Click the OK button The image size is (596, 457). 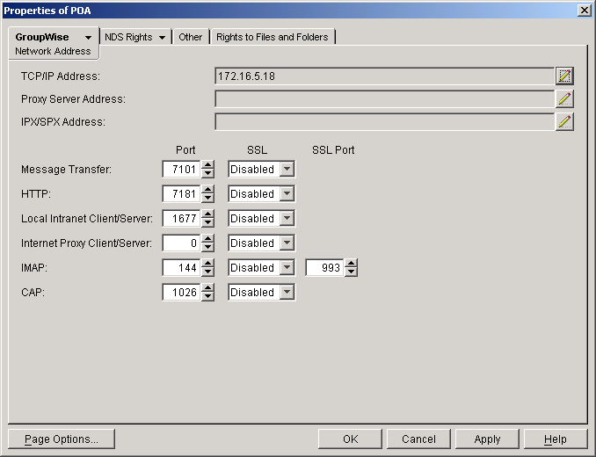tap(350, 439)
